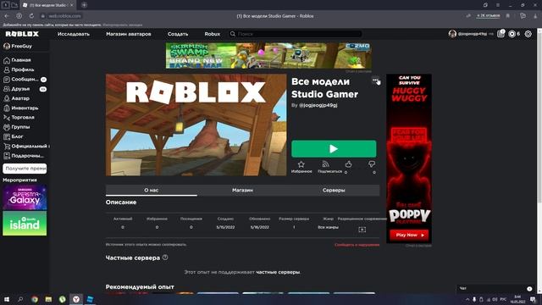Start the game with green Play button
The height and width of the screenshot is (305, 542).
pyautogui.click(x=334, y=149)
